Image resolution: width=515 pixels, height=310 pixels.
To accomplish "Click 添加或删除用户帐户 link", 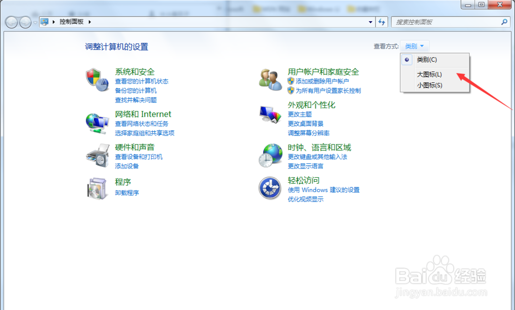I will [322, 81].
